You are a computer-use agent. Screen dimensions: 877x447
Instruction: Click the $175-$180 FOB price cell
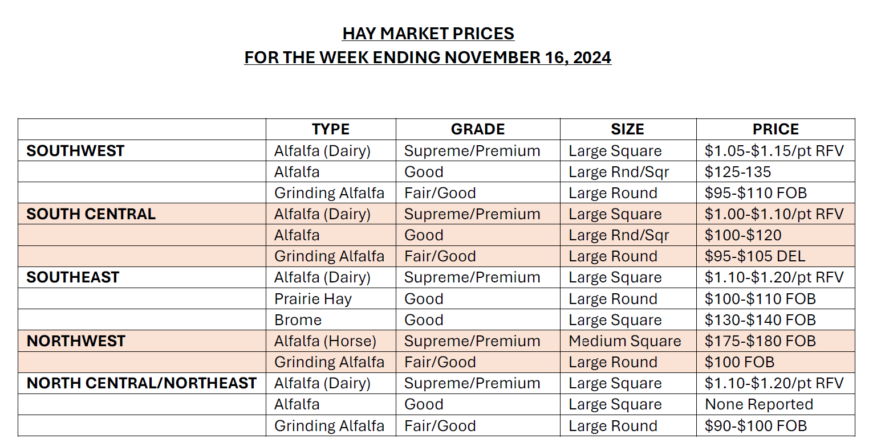(760, 341)
